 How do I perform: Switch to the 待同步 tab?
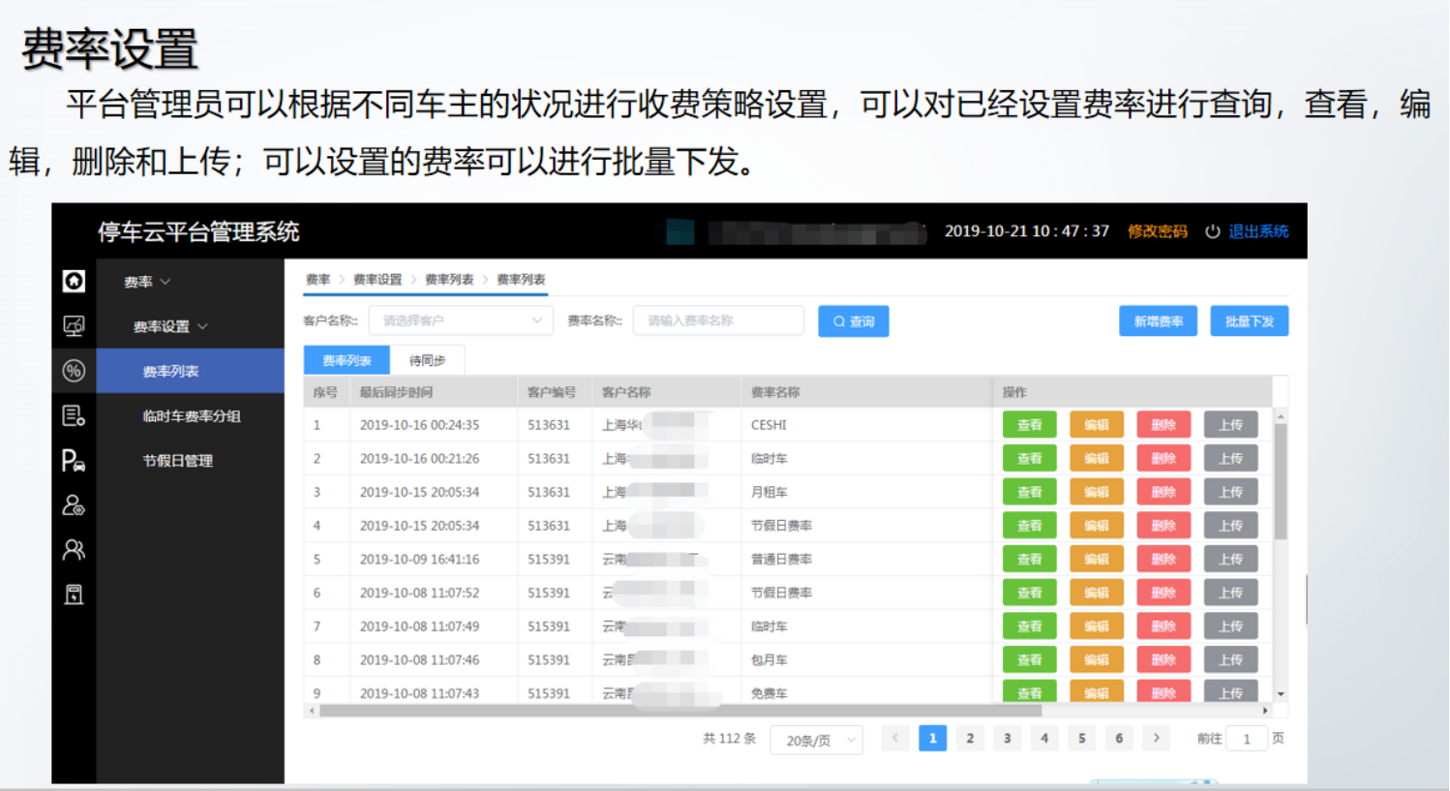(427, 360)
